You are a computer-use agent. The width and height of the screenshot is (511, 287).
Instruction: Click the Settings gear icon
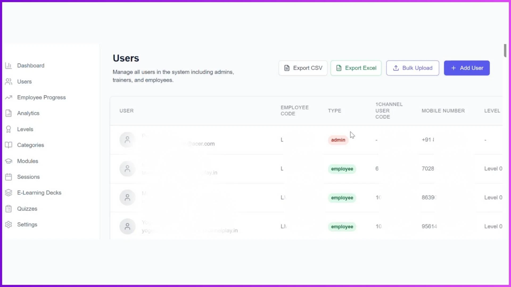pos(9,224)
